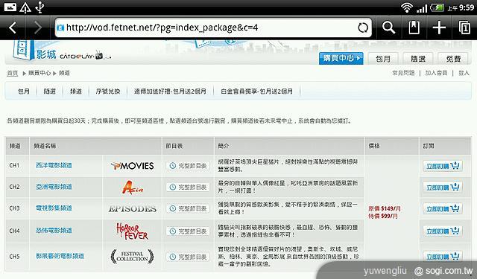Click the 頻道名稱 column header
The width and height of the screenshot is (477, 279).
[x=45, y=146]
